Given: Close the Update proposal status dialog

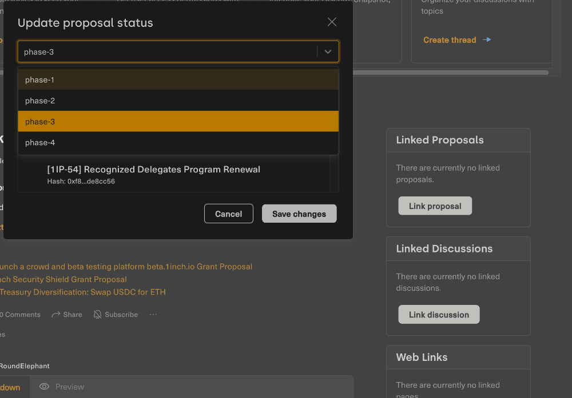Looking at the screenshot, I should [332, 22].
